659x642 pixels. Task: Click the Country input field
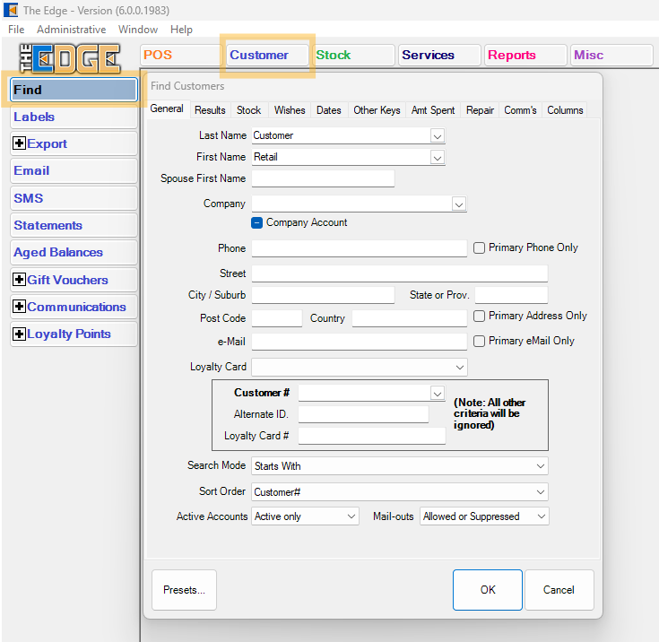[410, 318]
